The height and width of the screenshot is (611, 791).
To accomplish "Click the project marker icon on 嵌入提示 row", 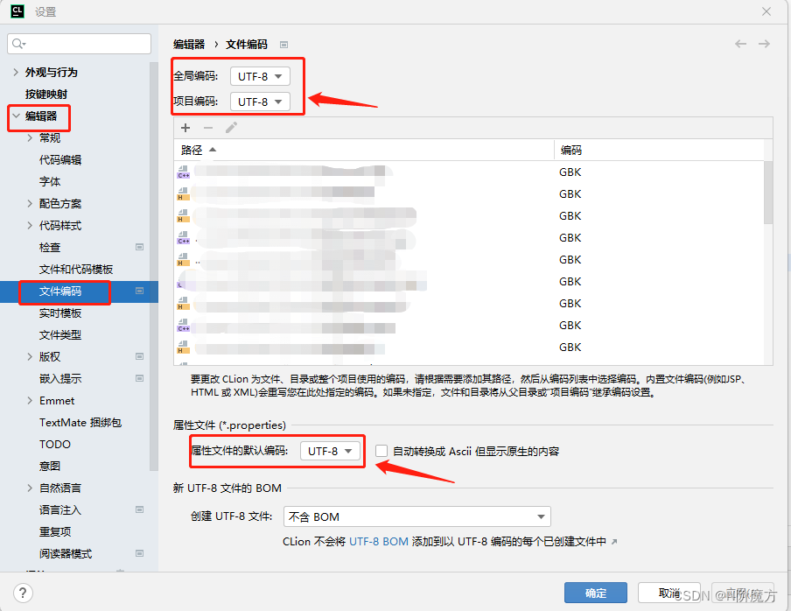I will [x=140, y=378].
